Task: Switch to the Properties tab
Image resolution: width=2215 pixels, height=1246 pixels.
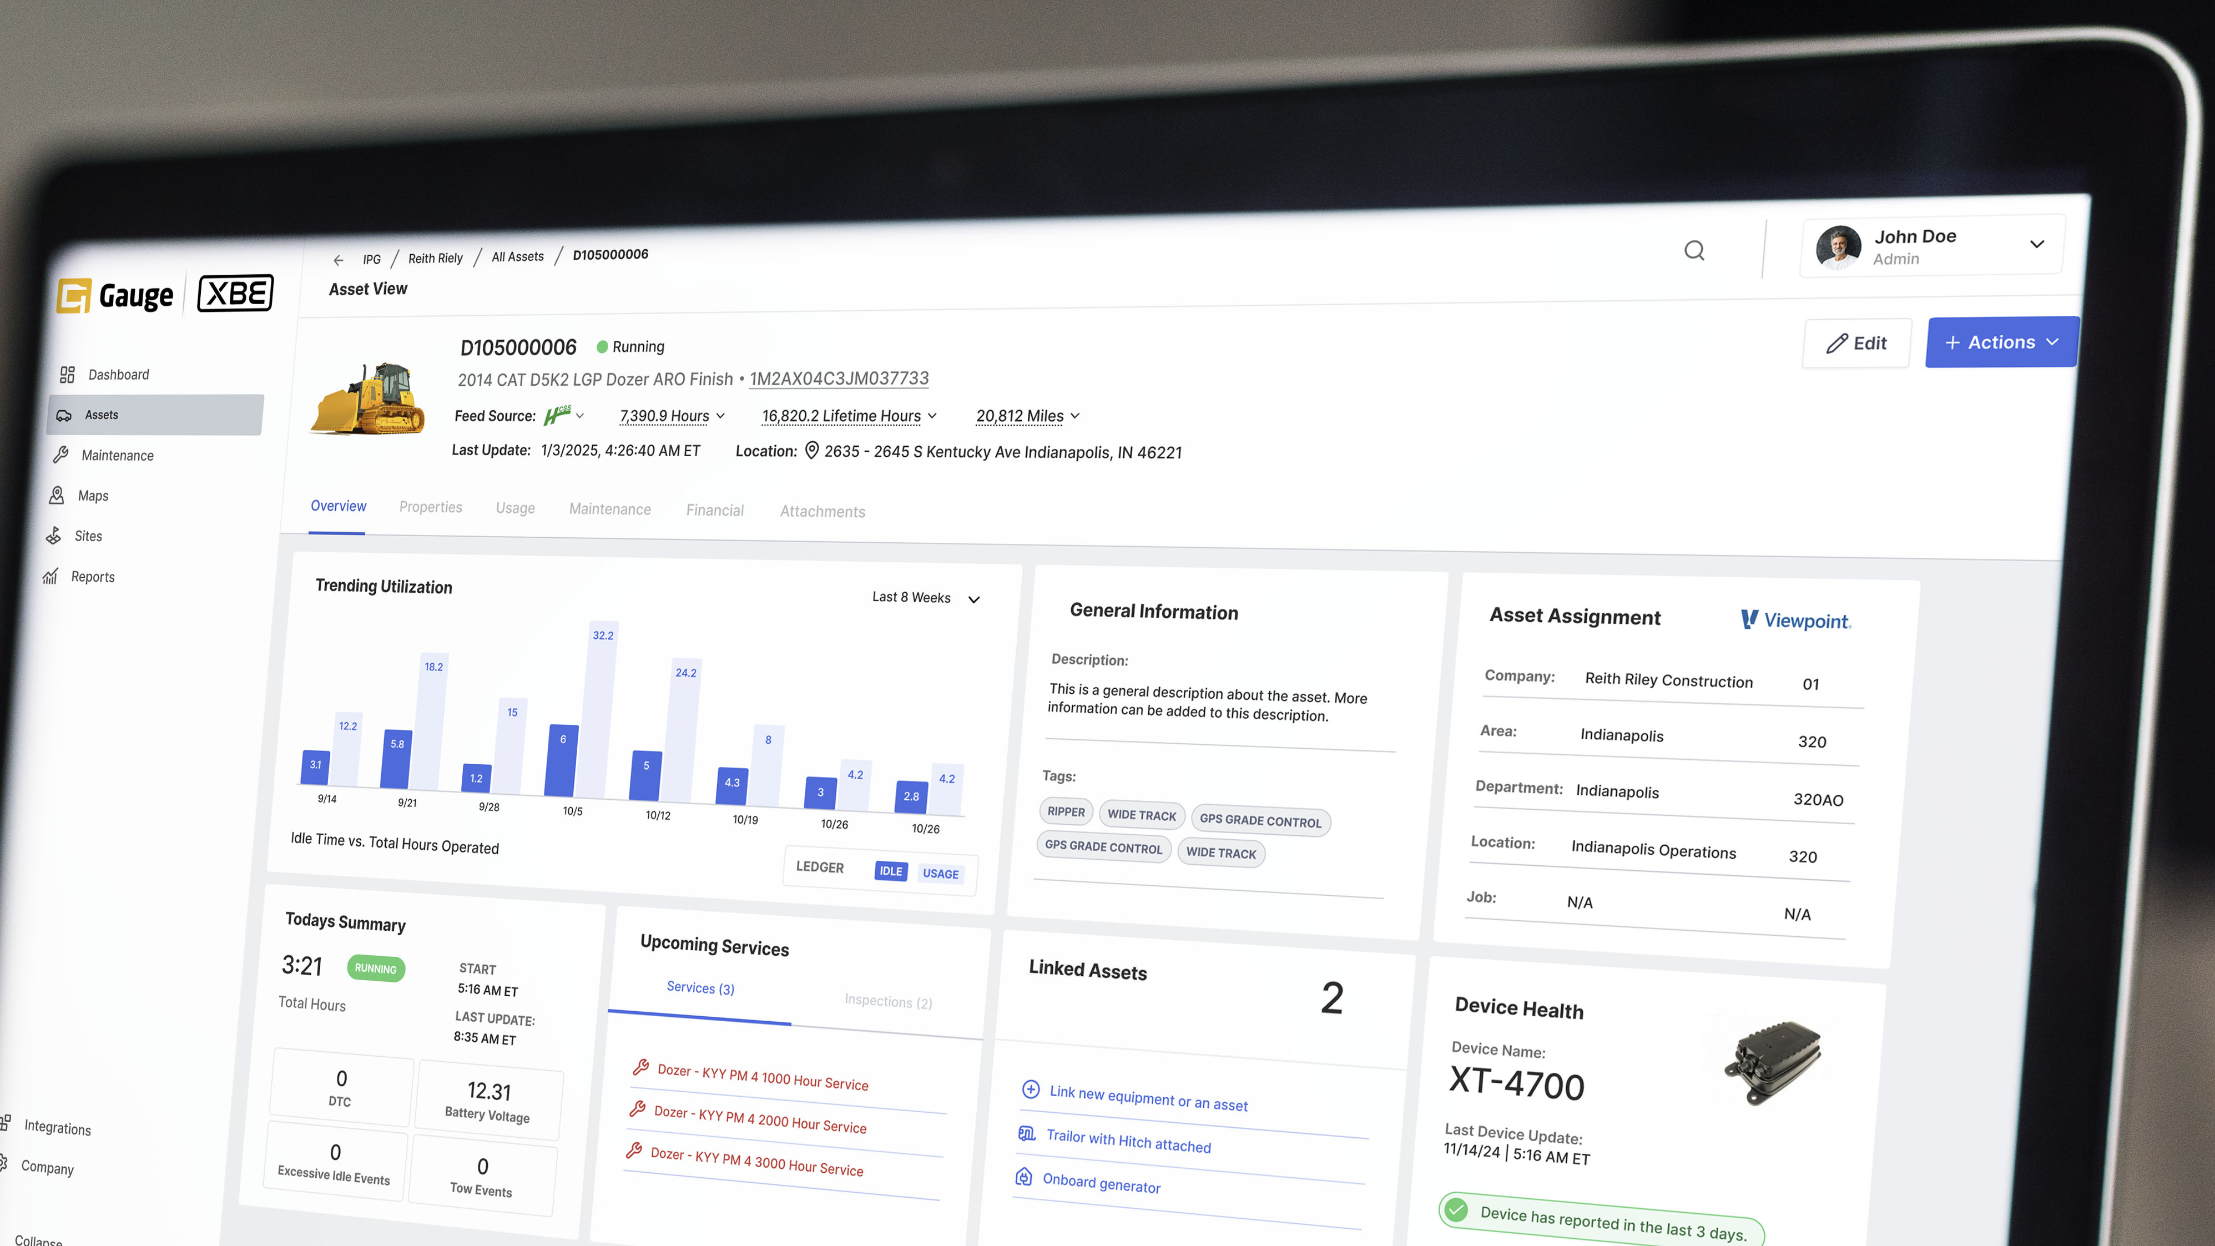Action: 431,507
